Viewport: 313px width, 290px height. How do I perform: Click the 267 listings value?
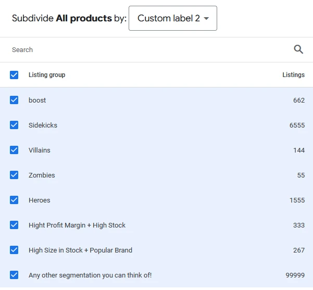tap(299, 250)
